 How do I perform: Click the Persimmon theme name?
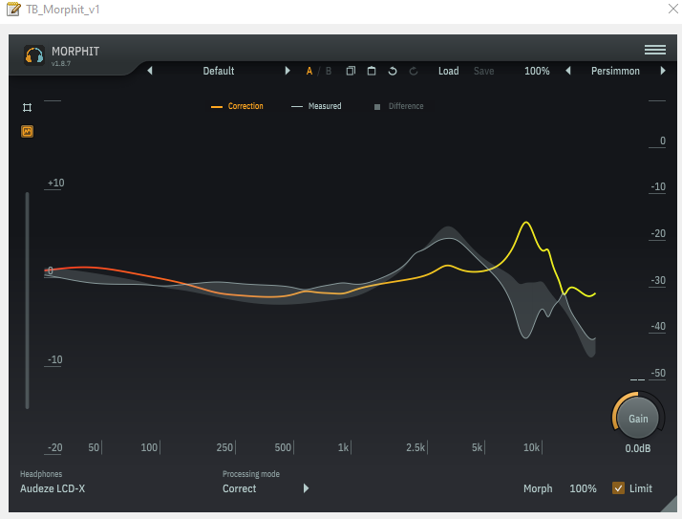click(x=615, y=71)
